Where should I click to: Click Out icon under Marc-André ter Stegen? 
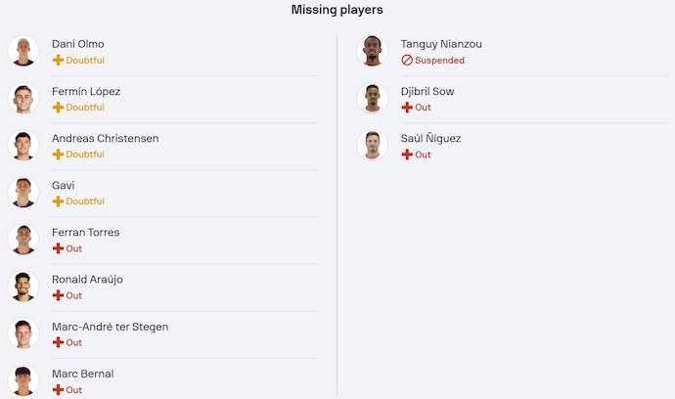pyautogui.click(x=58, y=342)
